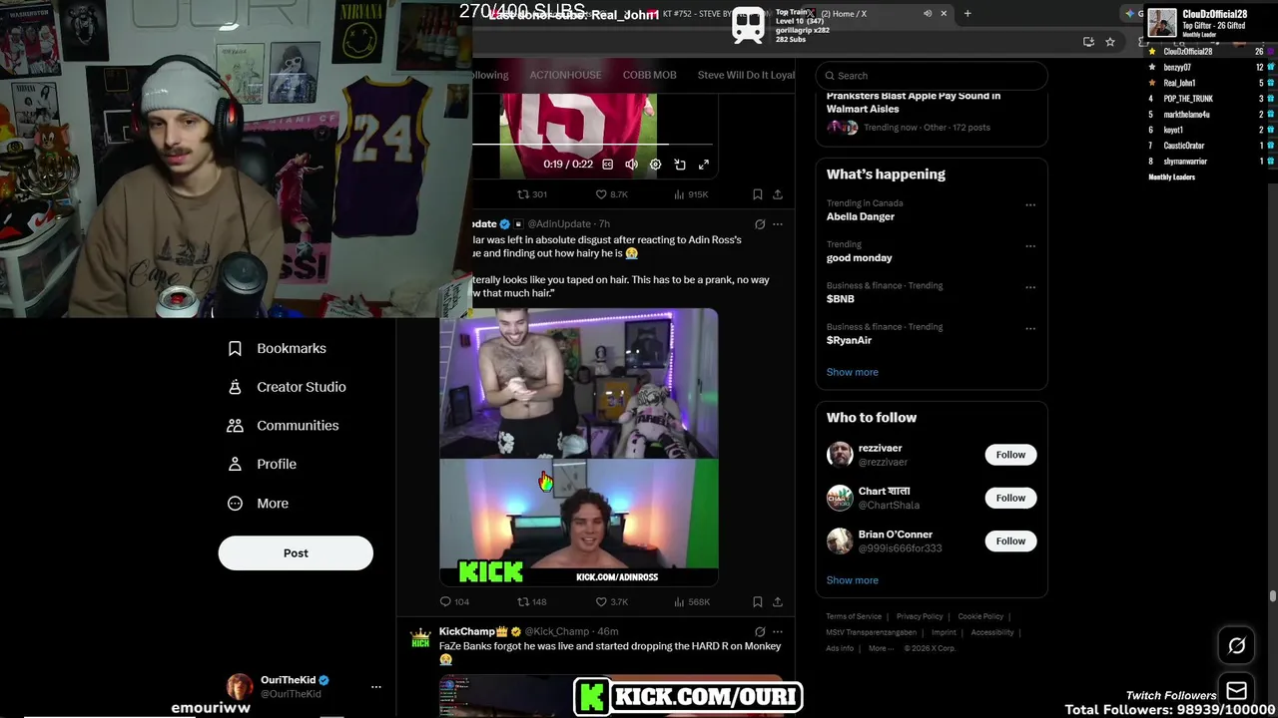This screenshot has width=1278, height=718.
Task: Expand the More sidebar menu
Action: click(258, 504)
